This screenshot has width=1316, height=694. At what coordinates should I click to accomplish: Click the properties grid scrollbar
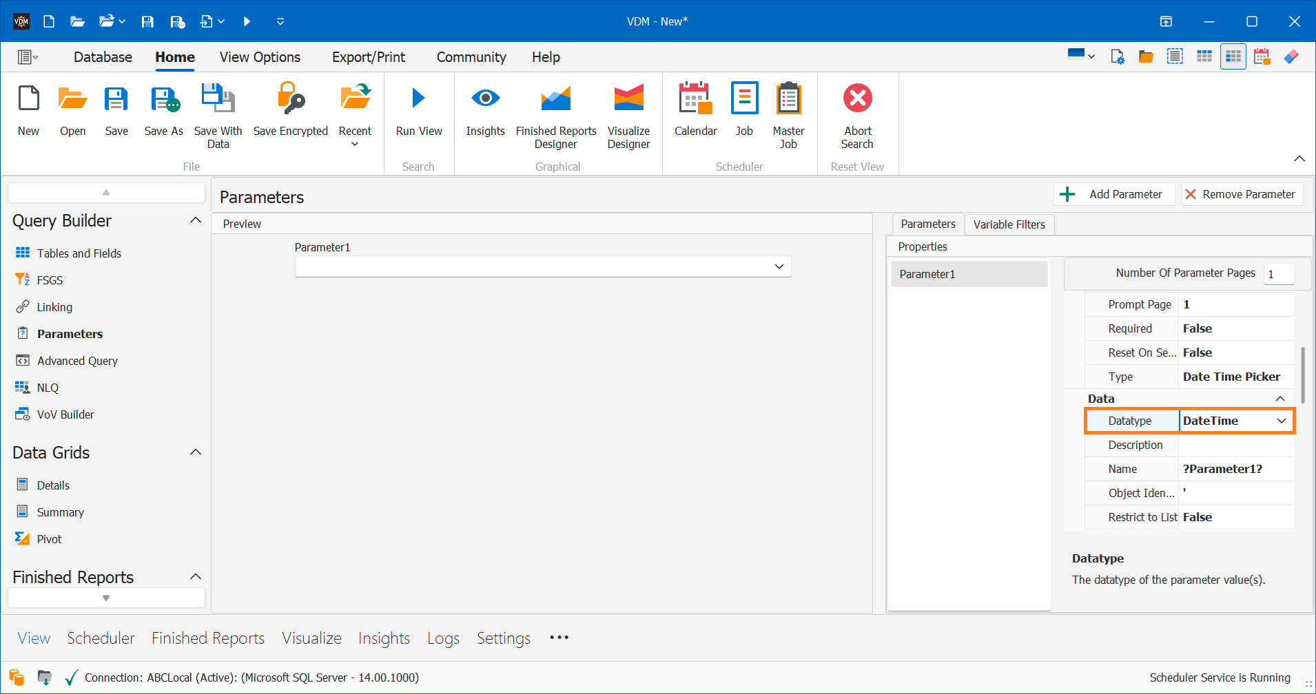pos(1302,375)
